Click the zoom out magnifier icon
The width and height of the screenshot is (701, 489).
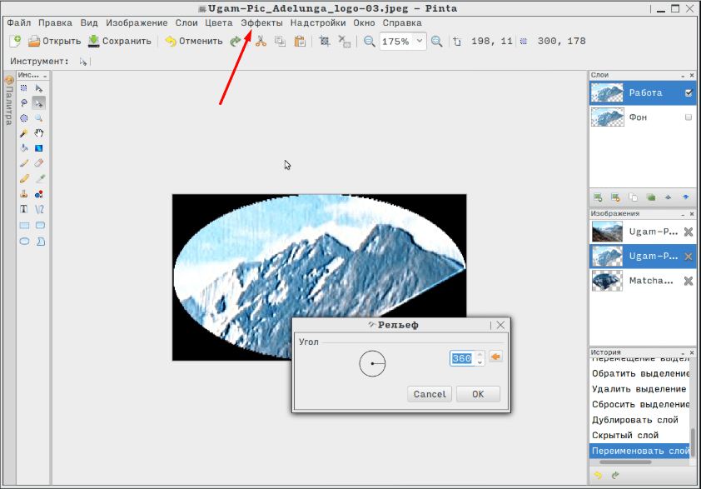pos(370,41)
